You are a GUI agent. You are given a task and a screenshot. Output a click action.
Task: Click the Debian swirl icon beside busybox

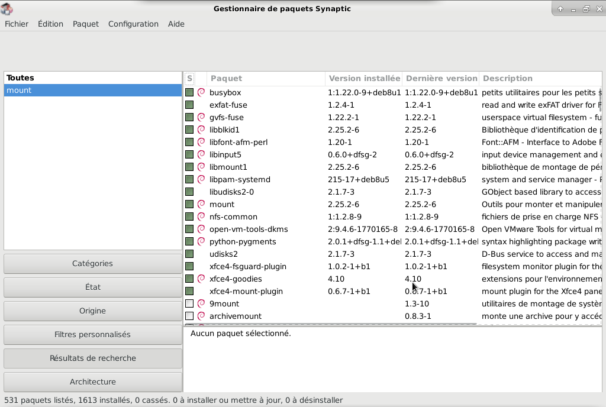click(x=201, y=92)
